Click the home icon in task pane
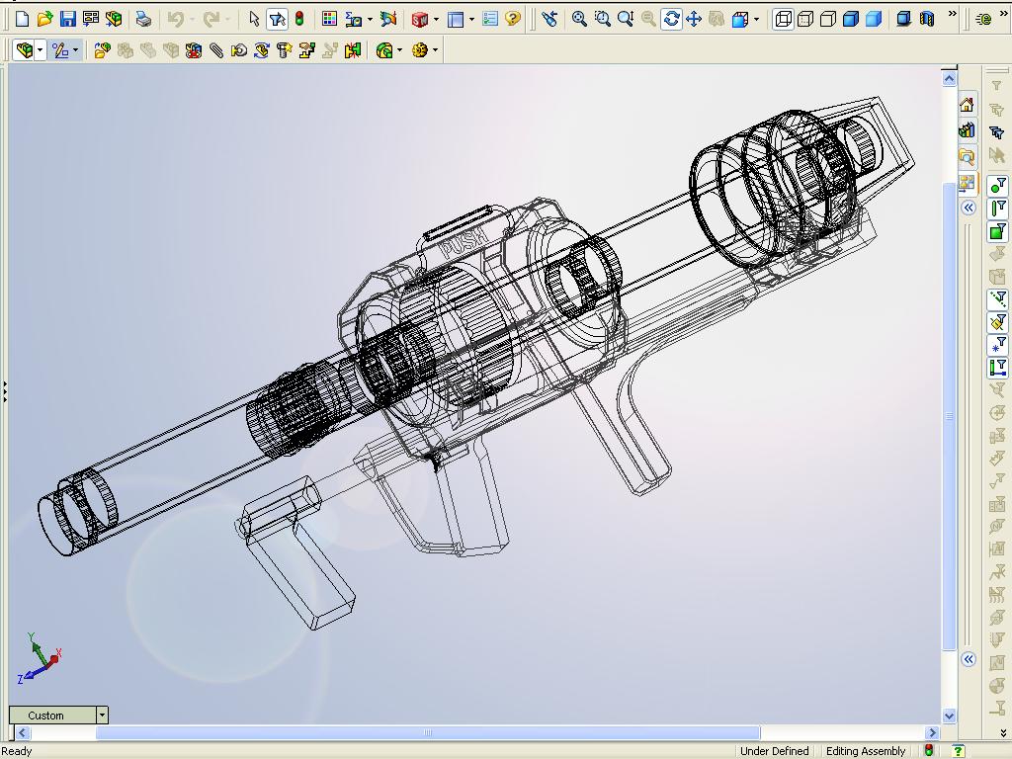1012x759 pixels. pyautogui.click(x=967, y=106)
